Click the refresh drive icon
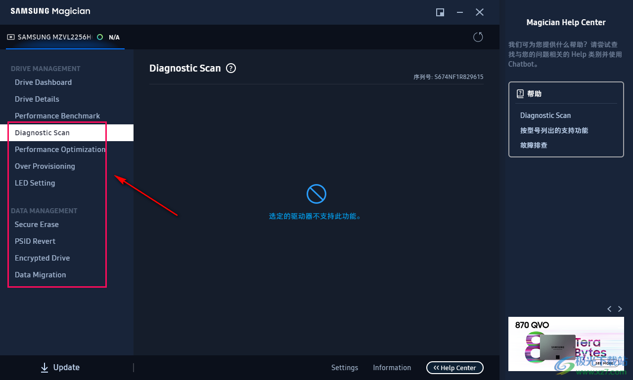 [x=478, y=37]
